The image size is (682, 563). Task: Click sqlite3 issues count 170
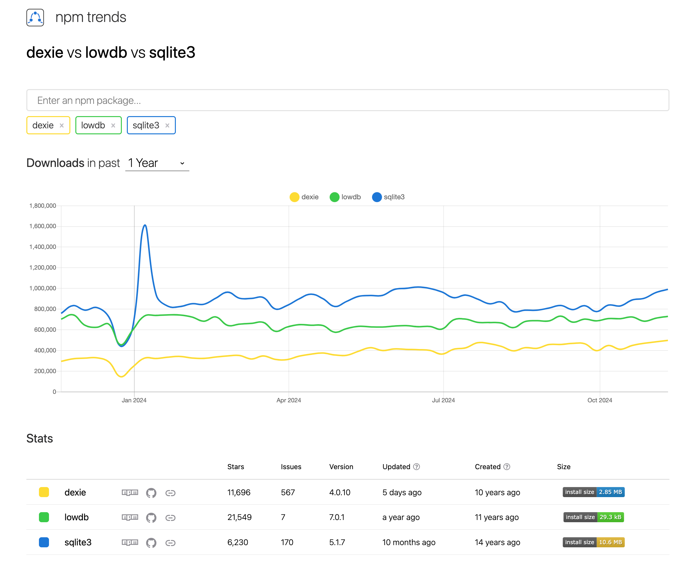tap(287, 542)
